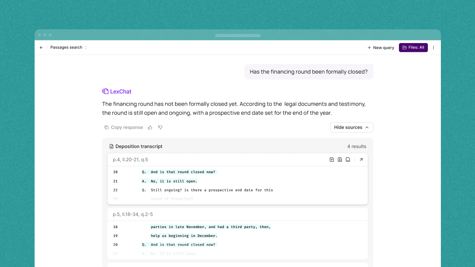Open the Passages search selector

(x=69, y=47)
